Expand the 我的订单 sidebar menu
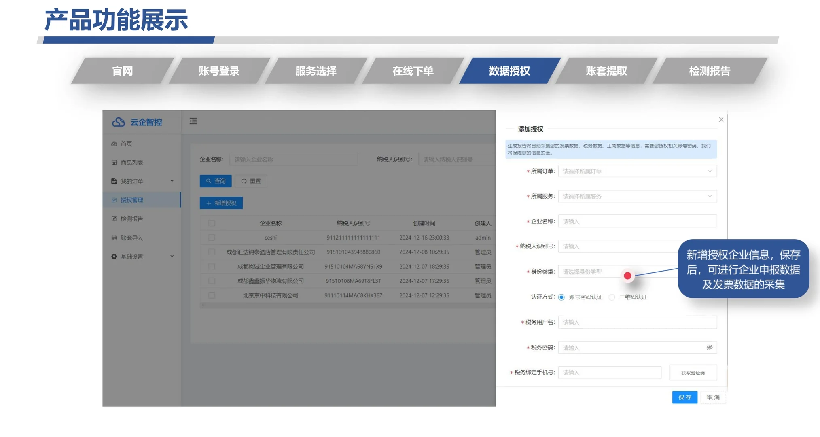The height and width of the screenshot is (437, 820). point(131,181)
